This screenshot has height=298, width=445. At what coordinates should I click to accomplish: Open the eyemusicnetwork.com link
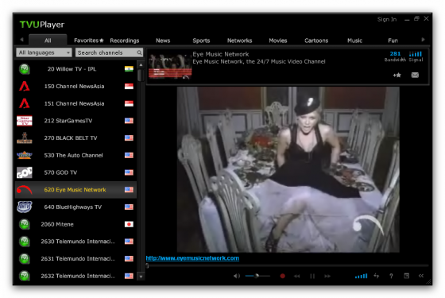192,258
